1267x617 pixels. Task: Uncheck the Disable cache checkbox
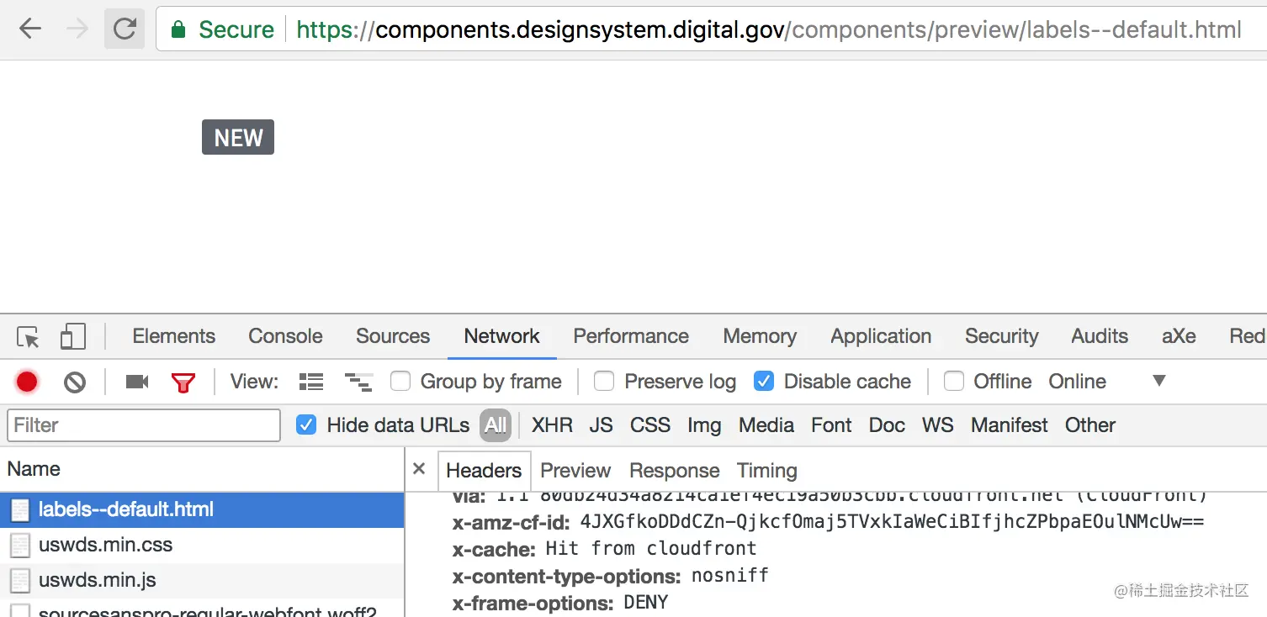pyautogui.click(x=764, y=382)
